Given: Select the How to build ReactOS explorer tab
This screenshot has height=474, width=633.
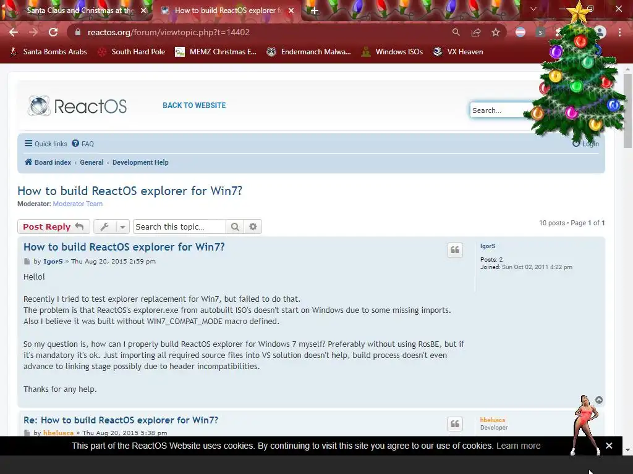Looking at the screenshot, I should [228, 10].
